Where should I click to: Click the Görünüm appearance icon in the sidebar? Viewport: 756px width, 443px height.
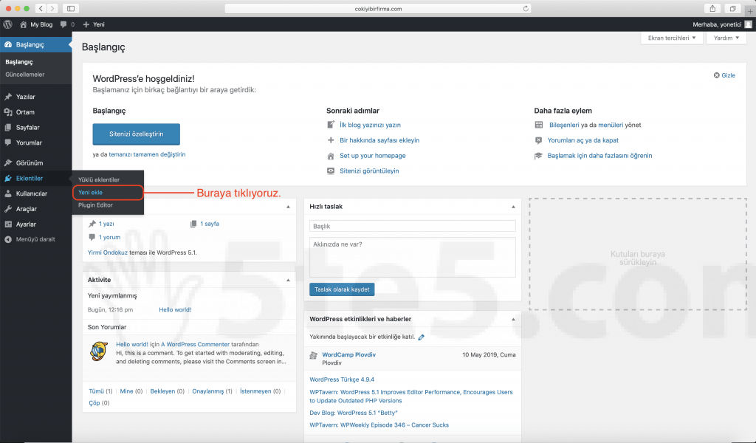pos(7,162)
